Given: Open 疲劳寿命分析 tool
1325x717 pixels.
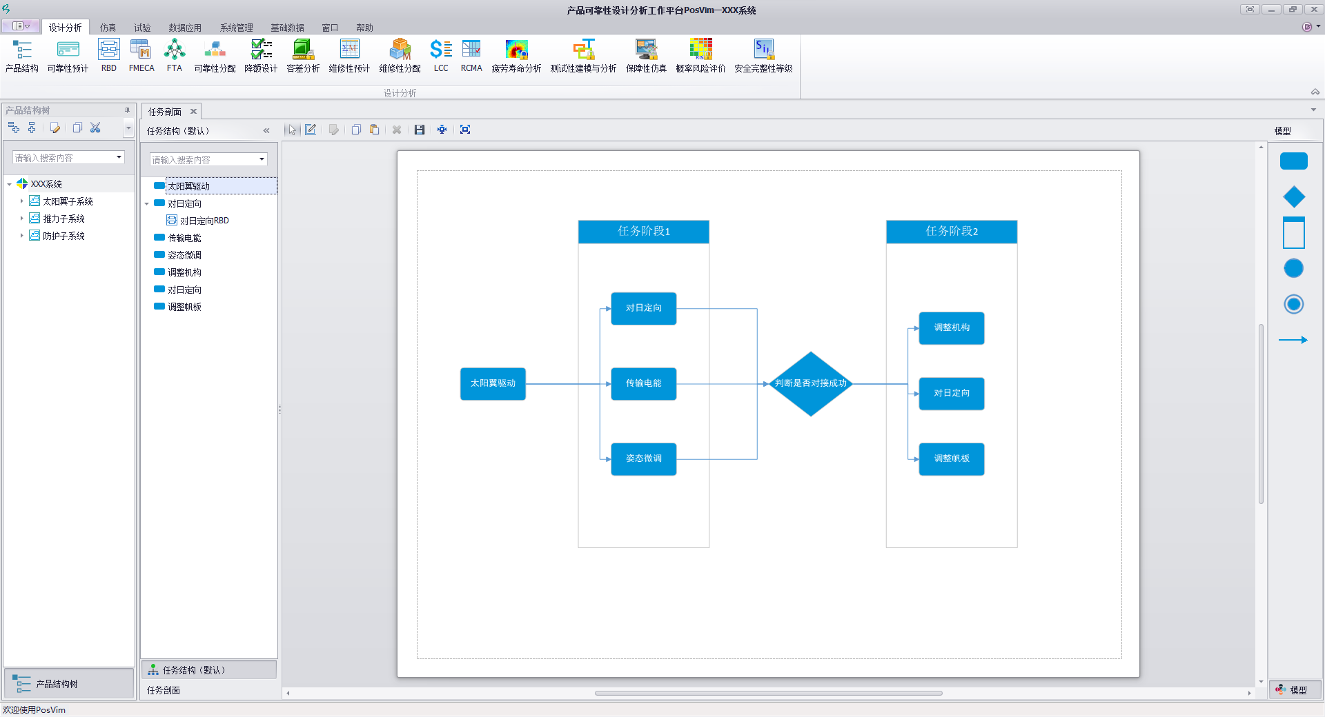Looking at the screenshot, I should click(516, 56).
